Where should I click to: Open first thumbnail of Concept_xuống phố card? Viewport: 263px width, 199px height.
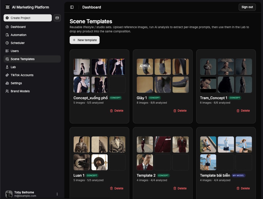[x=82, y=67]
